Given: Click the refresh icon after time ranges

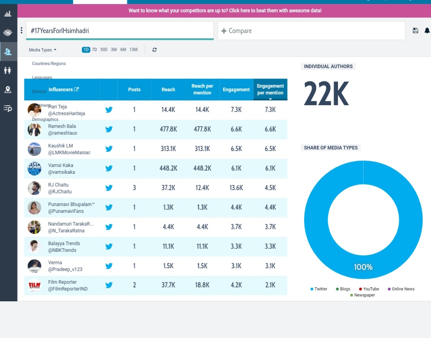Looking at the screenshot, I should click(154, 50).
